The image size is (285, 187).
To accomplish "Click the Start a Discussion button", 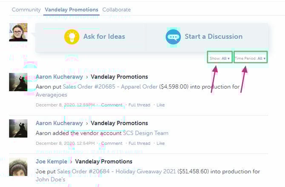I will click(x=213, y=37).
